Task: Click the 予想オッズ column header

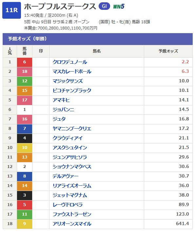Action: coord(168,51)
